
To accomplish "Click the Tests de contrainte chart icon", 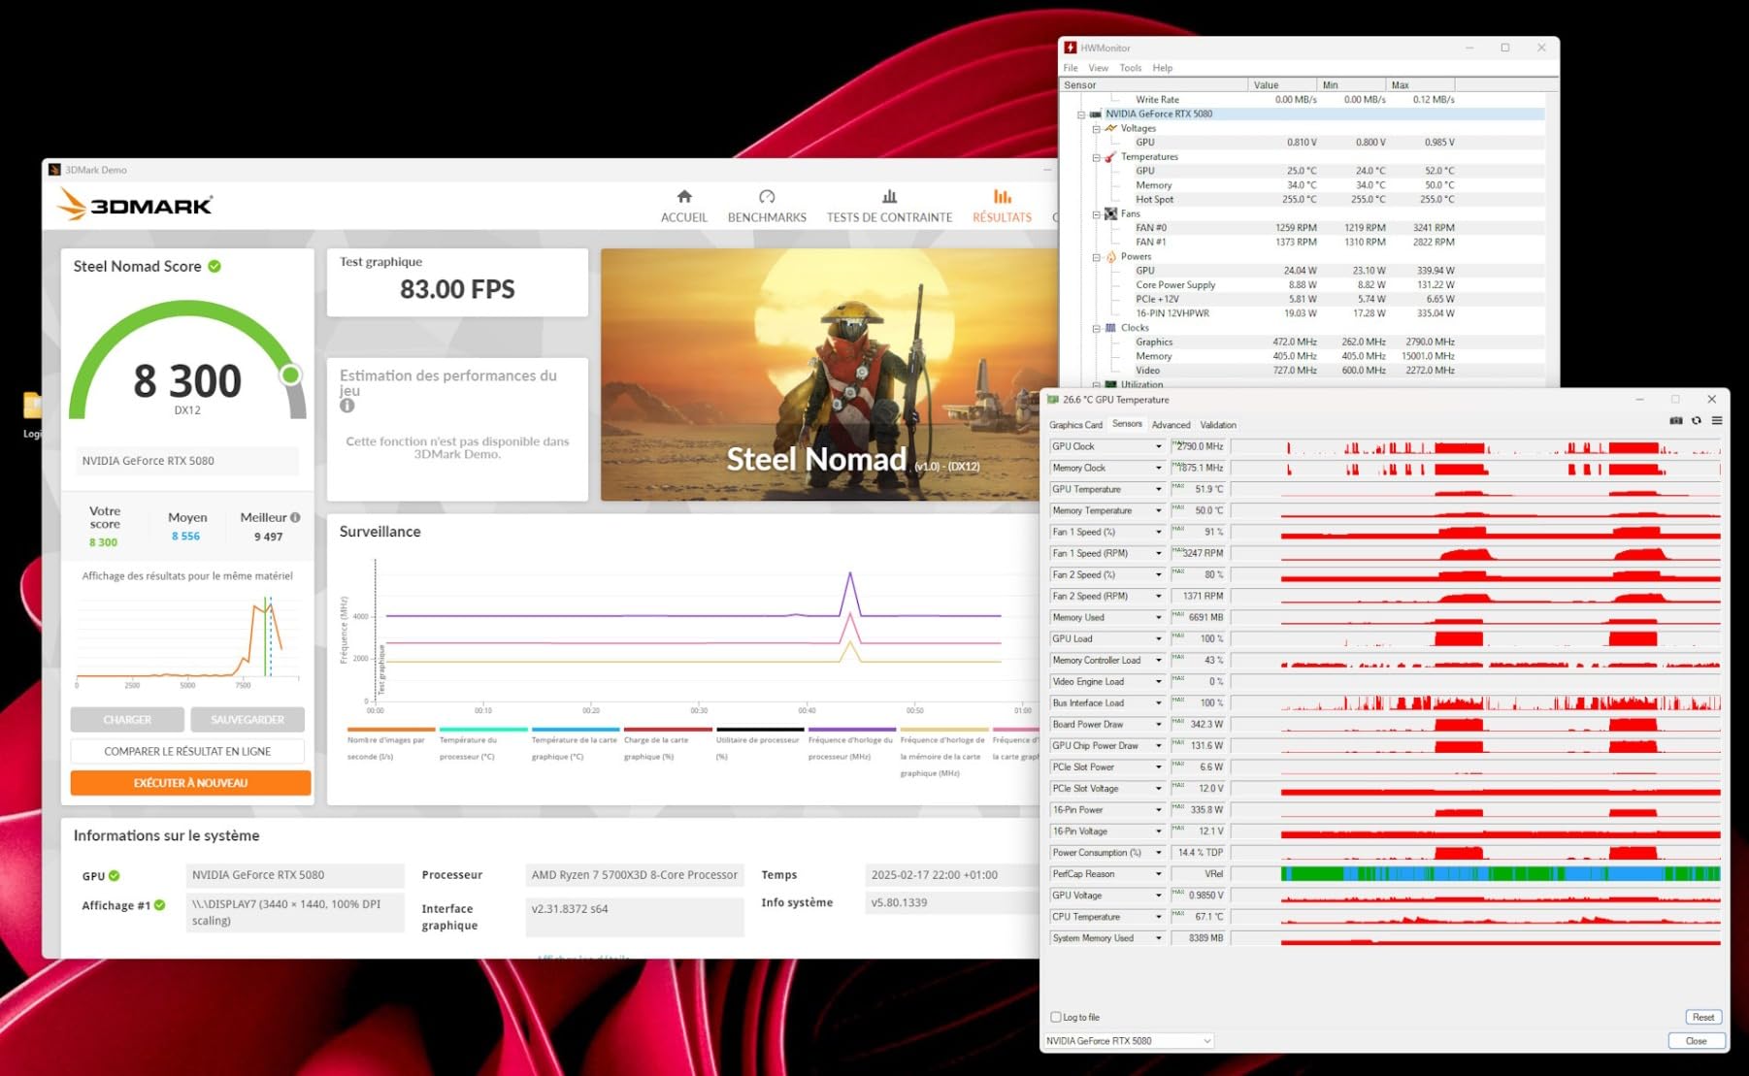I will 889,196.
